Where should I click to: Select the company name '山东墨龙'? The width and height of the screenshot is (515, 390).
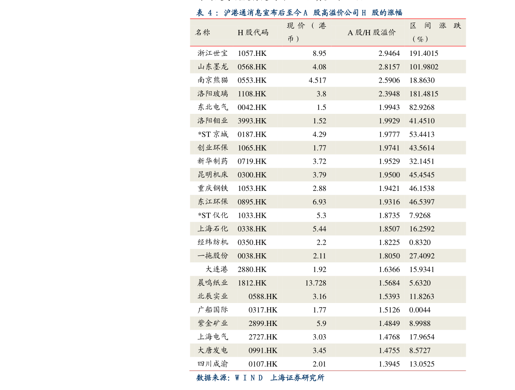point(212,67)
